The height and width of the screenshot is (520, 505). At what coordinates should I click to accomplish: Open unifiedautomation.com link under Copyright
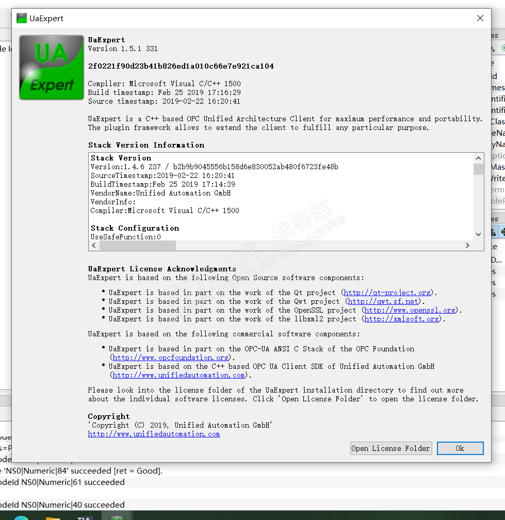click(x=154, y=434)
